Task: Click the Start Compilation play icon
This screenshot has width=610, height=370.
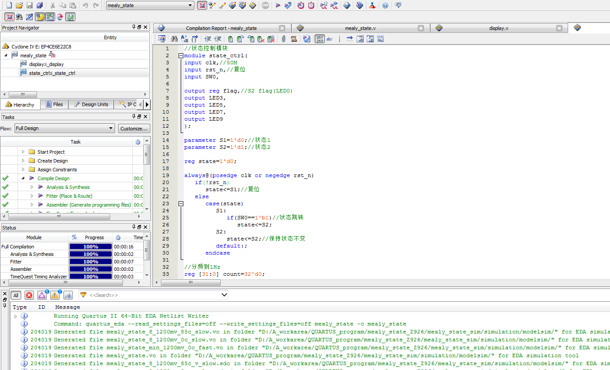Action: (278, 5)
